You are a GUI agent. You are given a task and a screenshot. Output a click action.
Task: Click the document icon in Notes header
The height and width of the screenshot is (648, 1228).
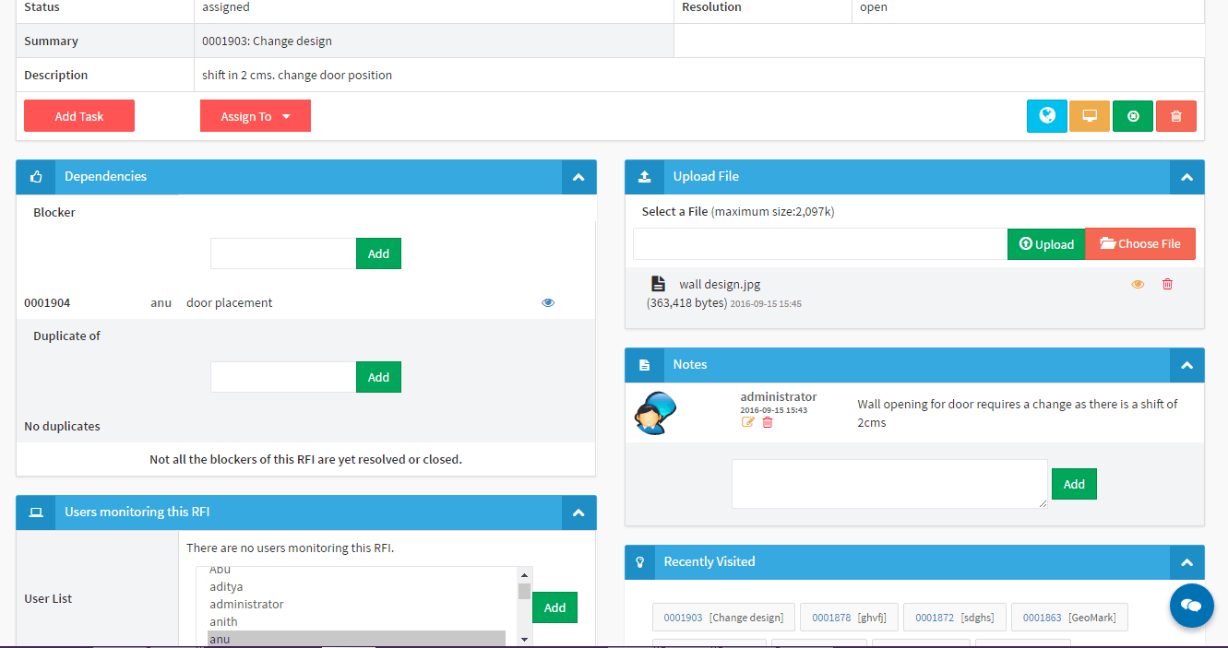[x=645, y=365]
